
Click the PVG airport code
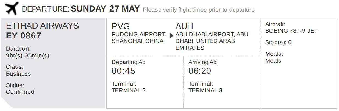pyautogui.click(x=121, y=26)
